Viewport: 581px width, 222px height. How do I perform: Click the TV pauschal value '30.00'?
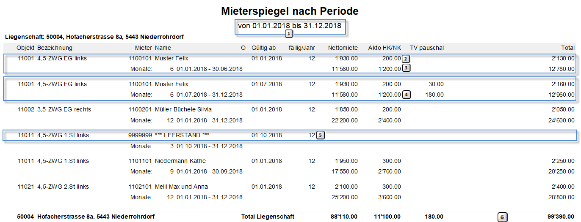tap(436, 84)
